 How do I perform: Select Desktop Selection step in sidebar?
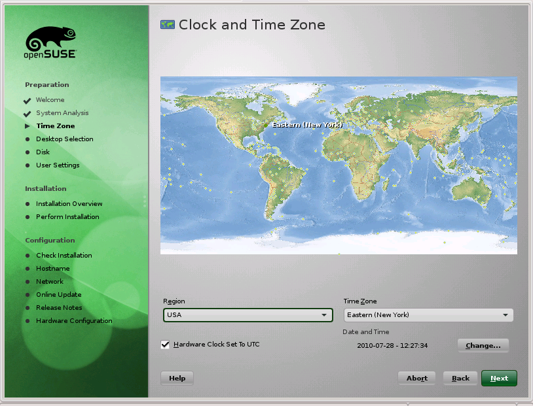(65, 139)
